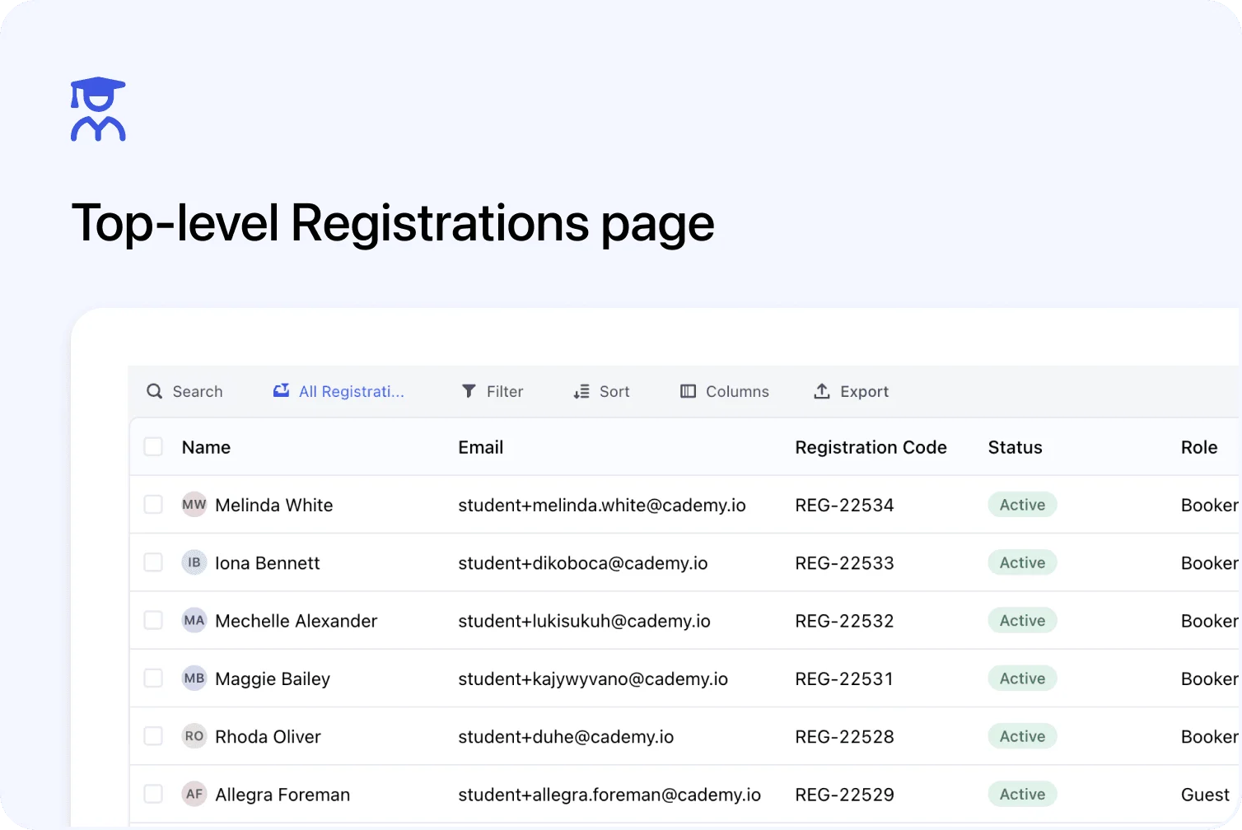Image resolution: width=1242 pixels, height=830 pixels.
Task: Click the Search field label
Action: point(198,391)
